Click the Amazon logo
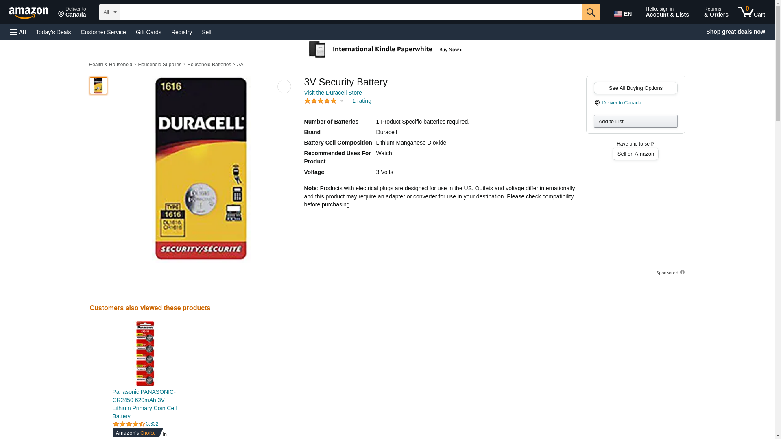The height and width of the screenshot is (439, 781). (28, 13)
